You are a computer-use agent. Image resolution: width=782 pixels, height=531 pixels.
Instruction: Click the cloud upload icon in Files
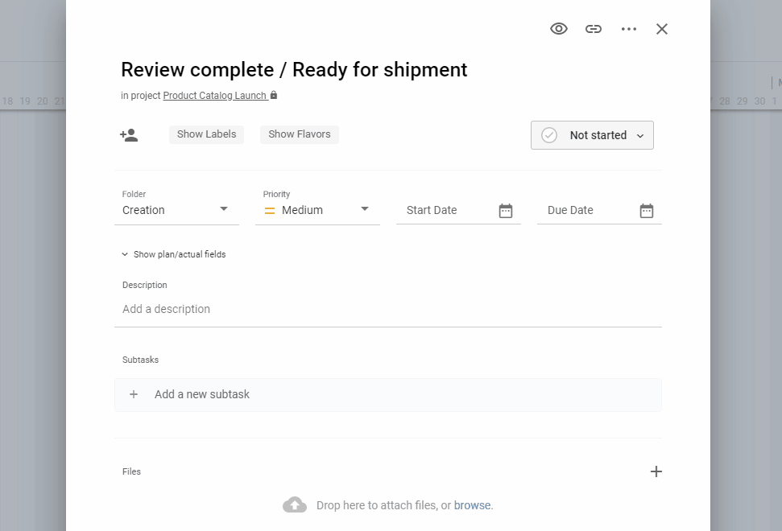pos(295,504)
